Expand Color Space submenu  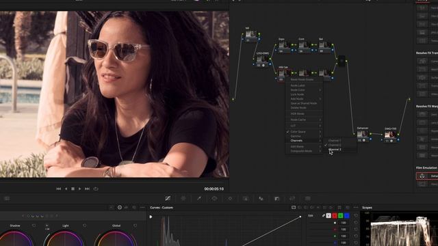[x=304, y=132]
